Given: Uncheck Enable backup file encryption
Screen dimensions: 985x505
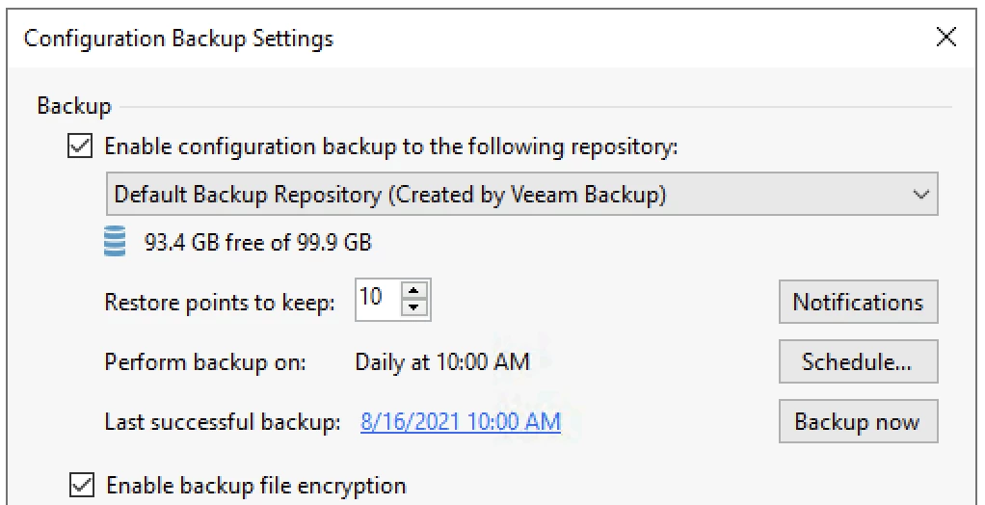Looking at the screenshot, I should (82, 485).
